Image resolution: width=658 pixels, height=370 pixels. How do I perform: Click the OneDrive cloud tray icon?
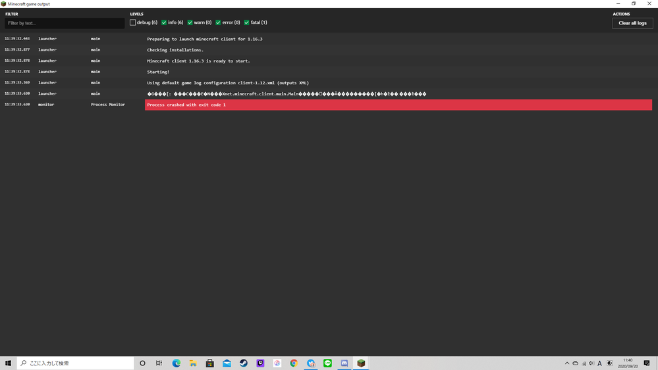pyautogui.click(x=575, y=363)
